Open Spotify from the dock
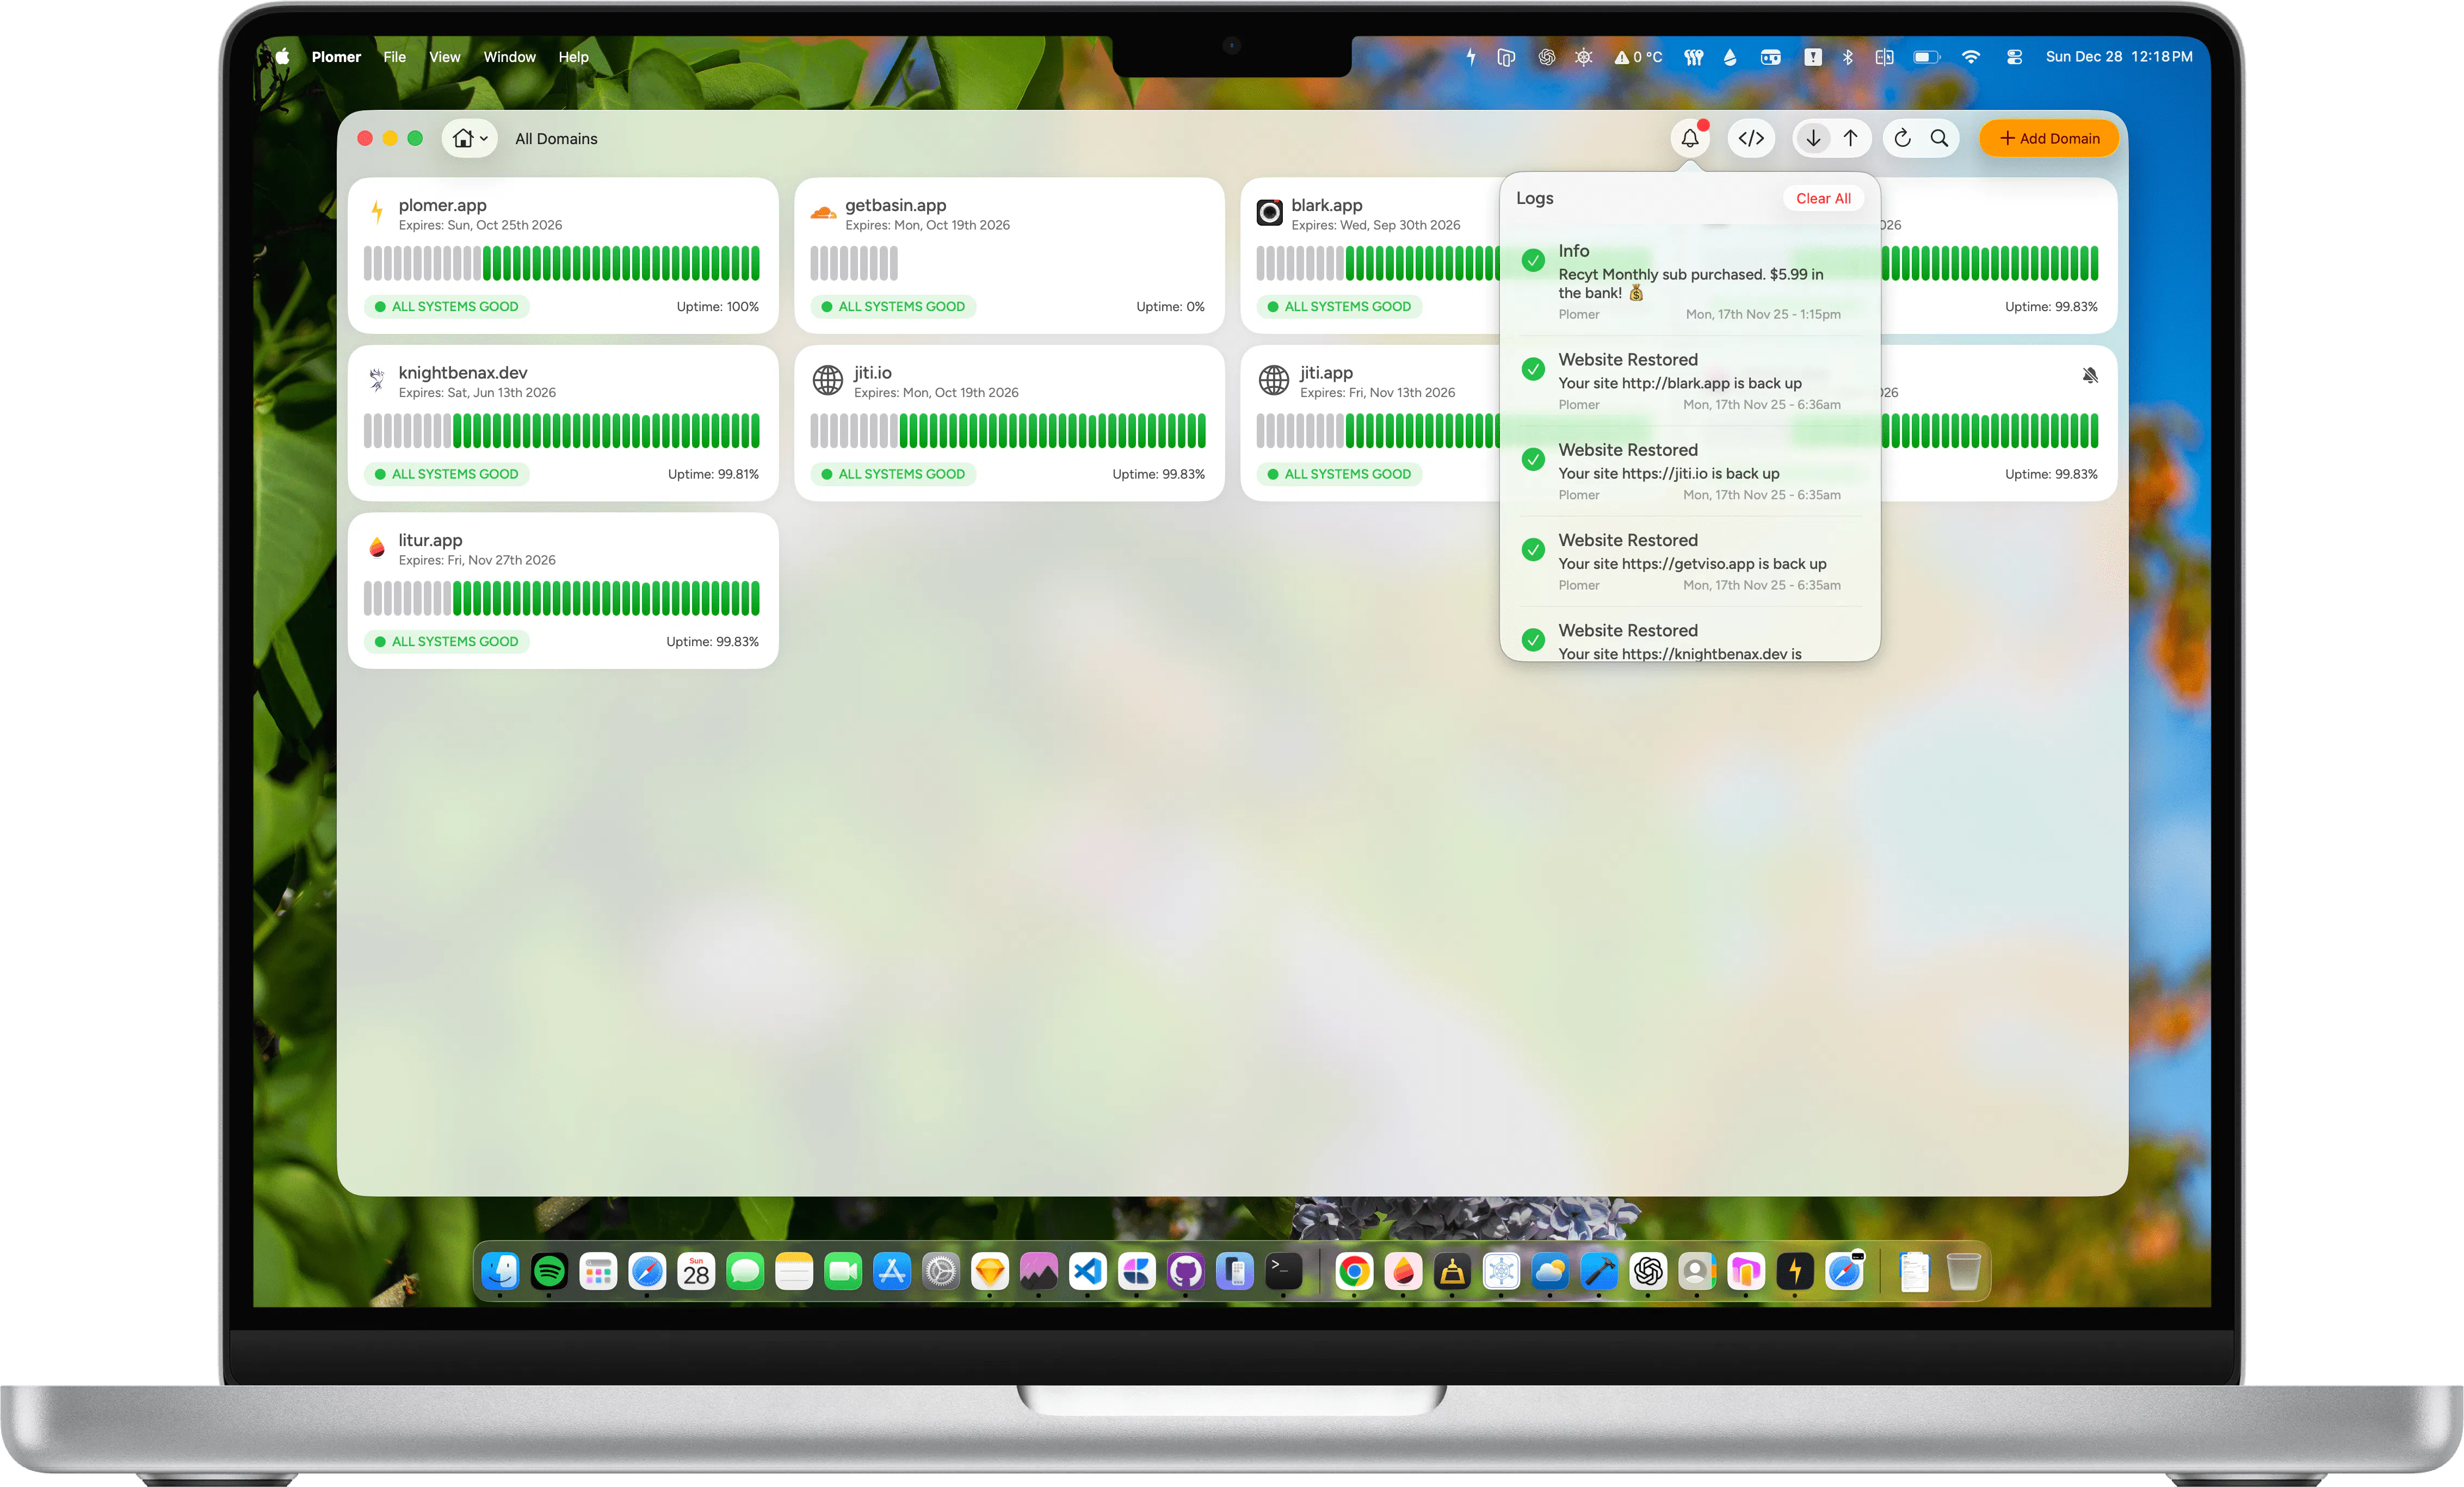Screen dimensions: 2464x1487 click(549, 1271)
